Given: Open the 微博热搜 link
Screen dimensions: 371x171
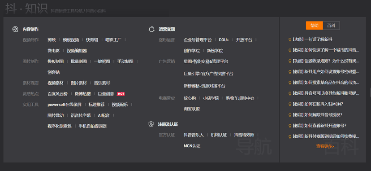Looking at the screenshot, I should tap(83, 94).
